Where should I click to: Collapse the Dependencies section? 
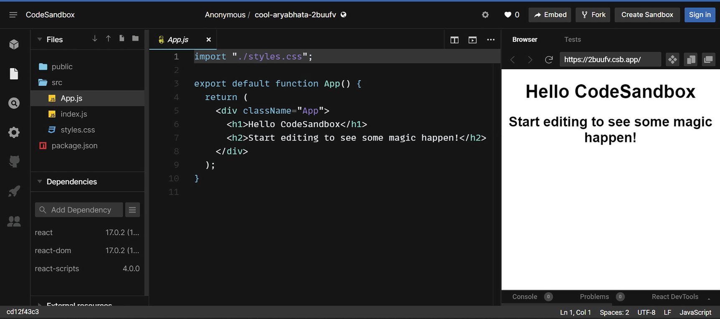40,182
